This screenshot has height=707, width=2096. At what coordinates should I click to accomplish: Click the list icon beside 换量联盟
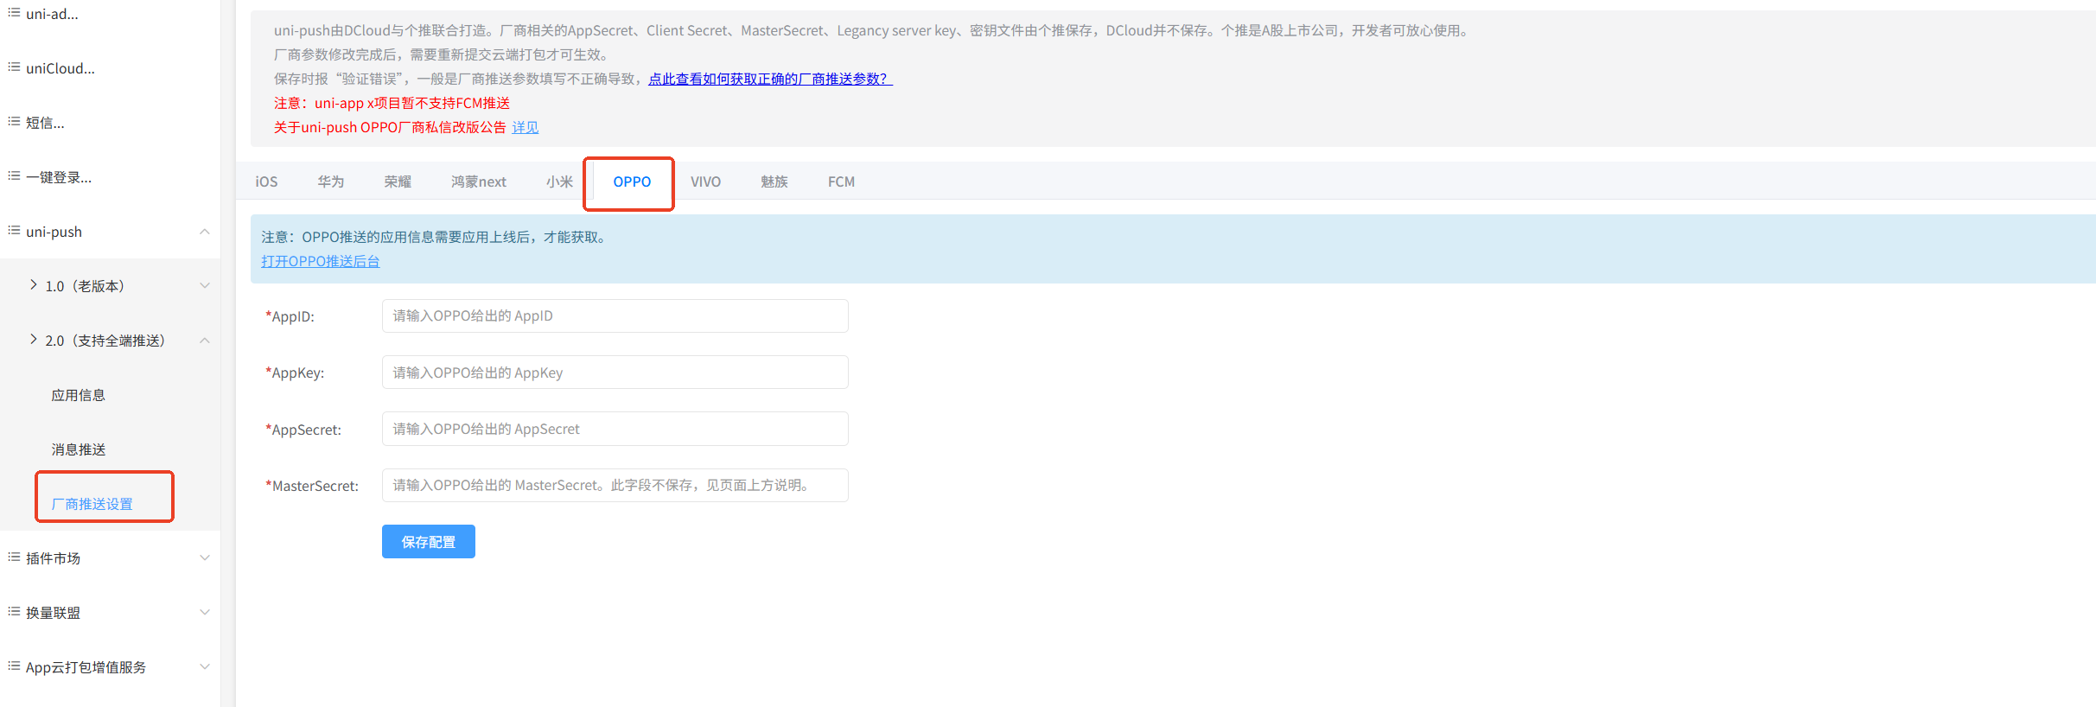pos(14,612)
